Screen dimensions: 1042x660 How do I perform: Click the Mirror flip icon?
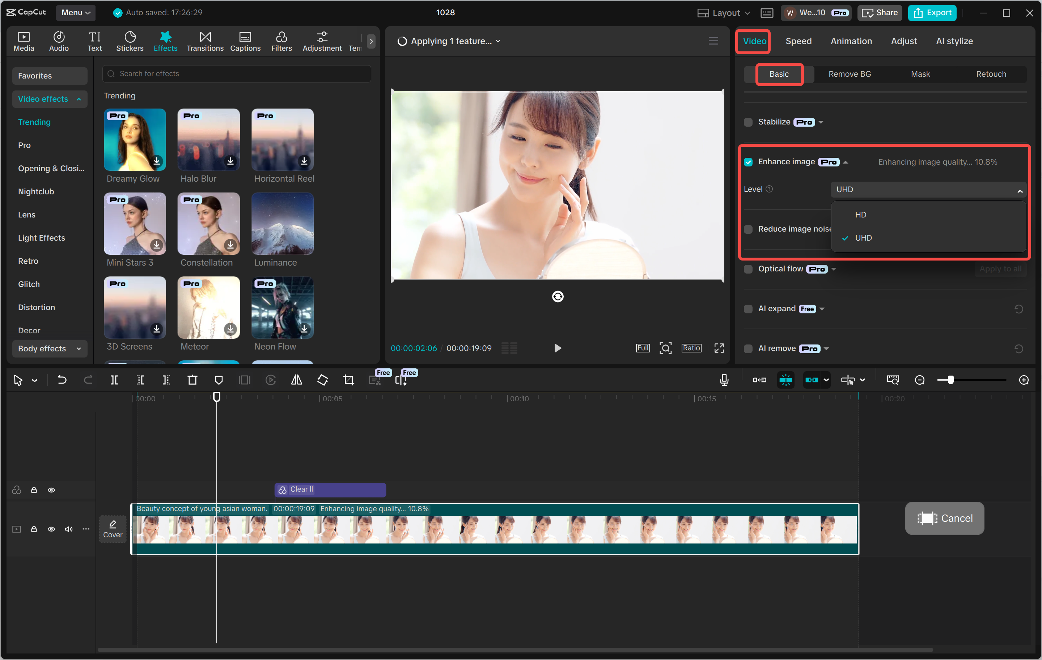296,380
